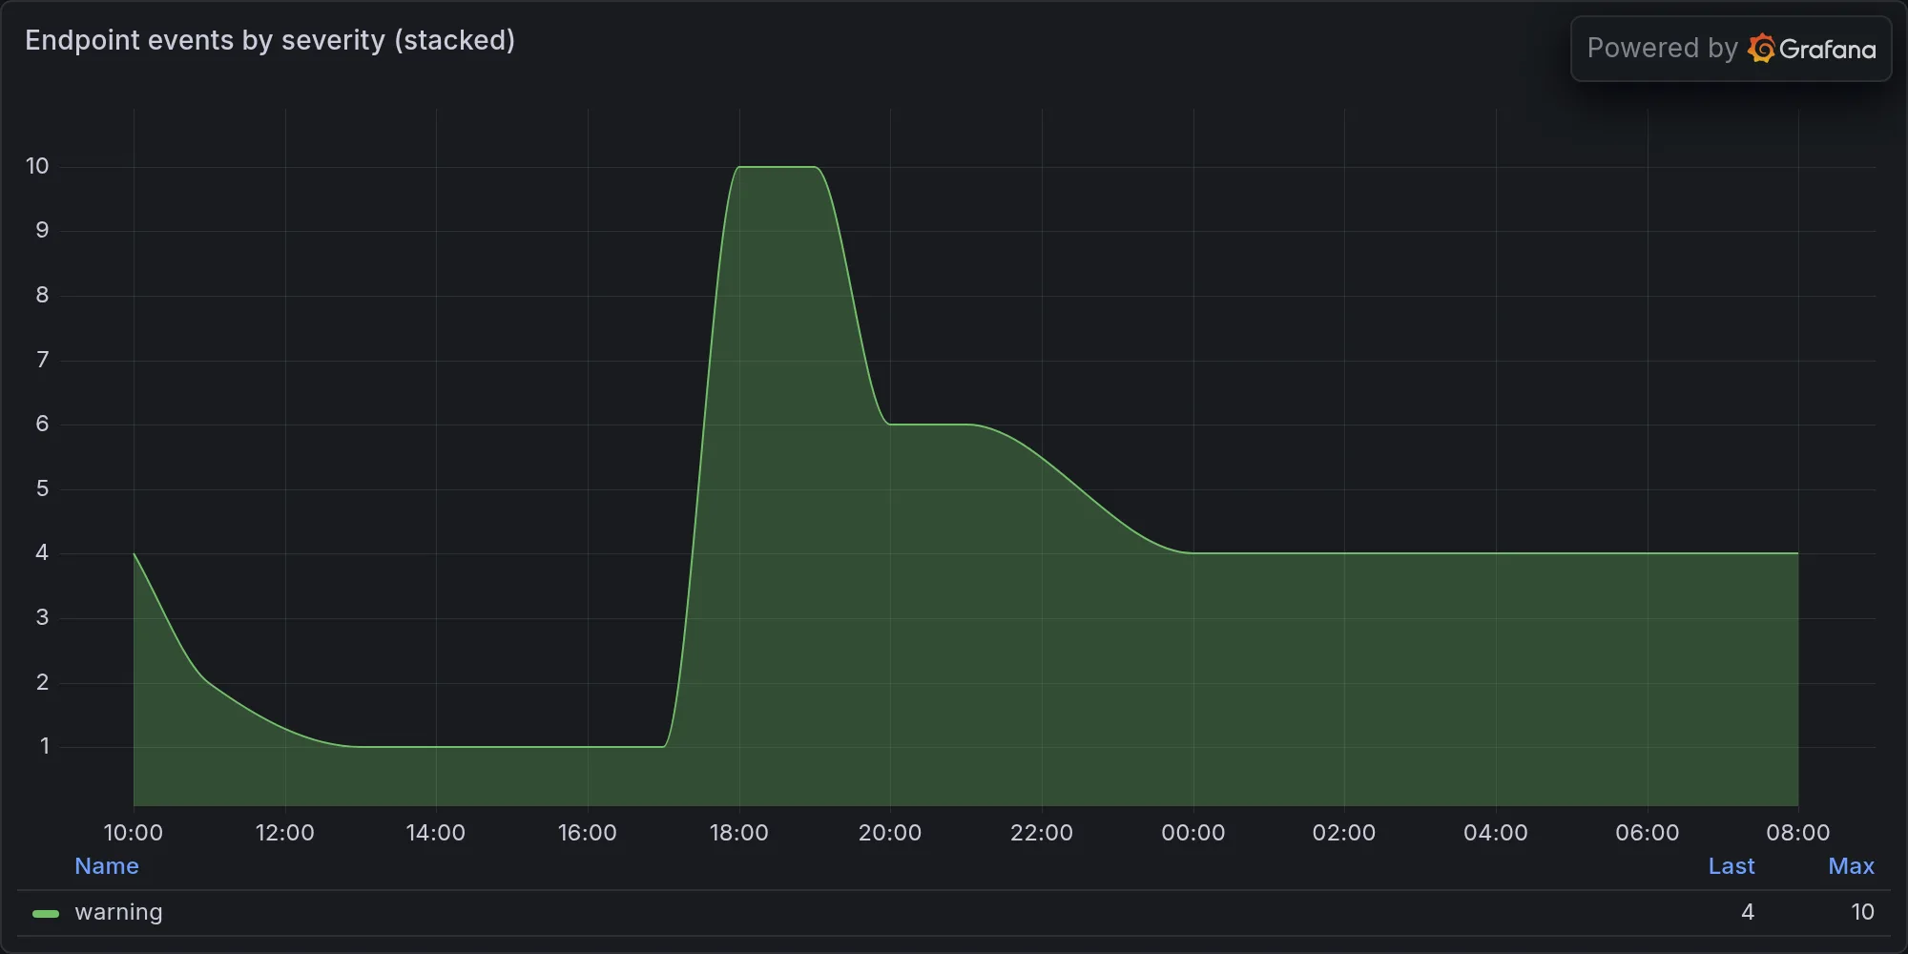Image resolution: width=1908 pixels, height=954 pixels.
Task: Open the Powered by Grafana link
Action: click(x=1731, y=49)
